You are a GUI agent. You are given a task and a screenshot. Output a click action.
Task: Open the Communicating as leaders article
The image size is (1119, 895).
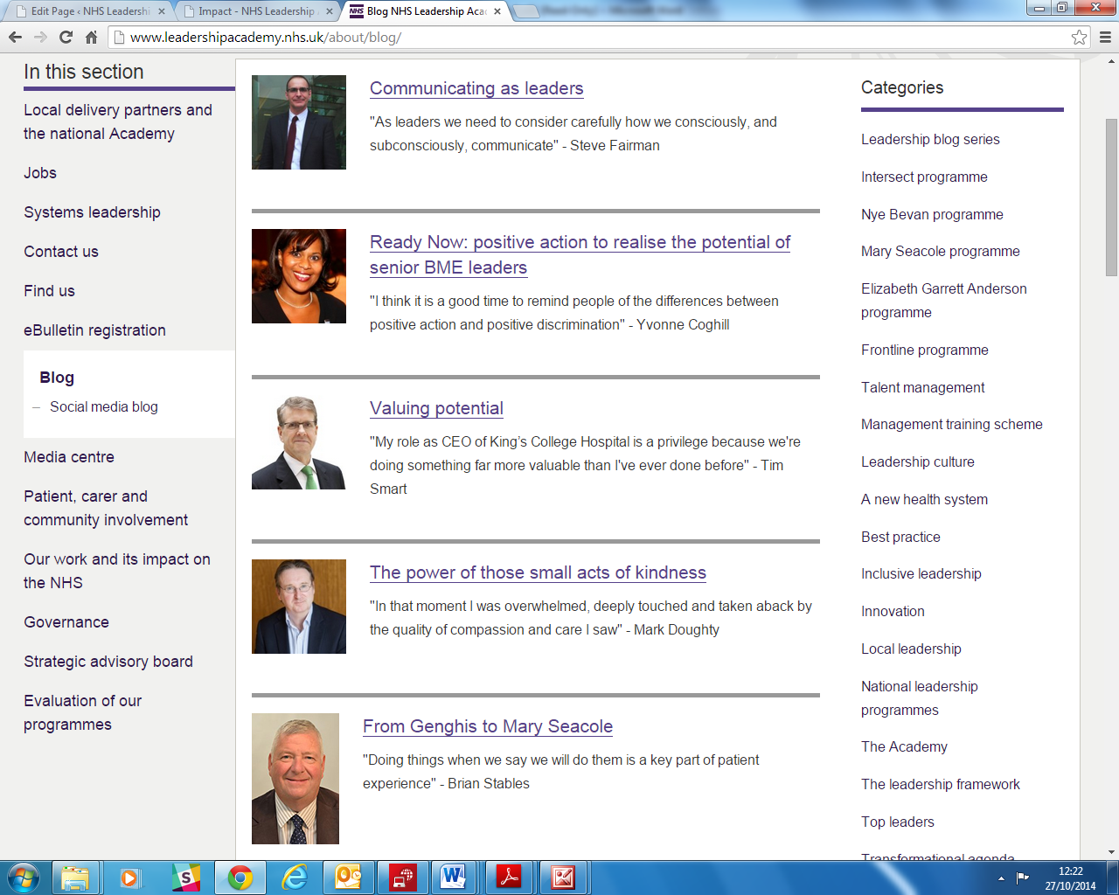(x=476, y=88)
